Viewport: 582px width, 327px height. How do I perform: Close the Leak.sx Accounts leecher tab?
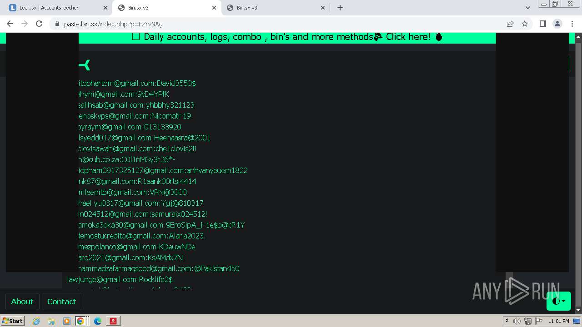105,8
